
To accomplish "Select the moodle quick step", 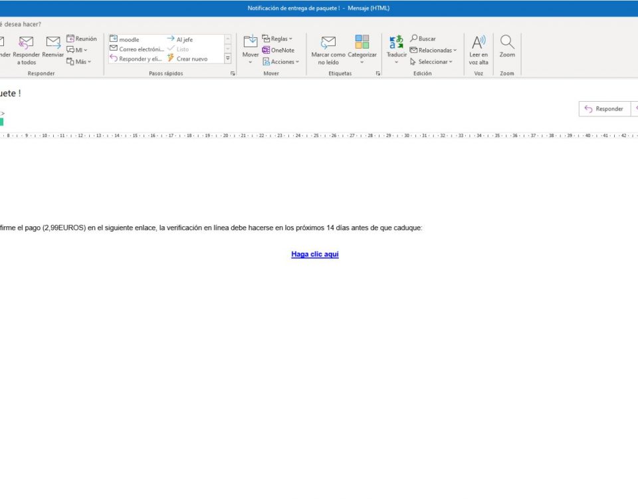I will (x=125, y=39).
